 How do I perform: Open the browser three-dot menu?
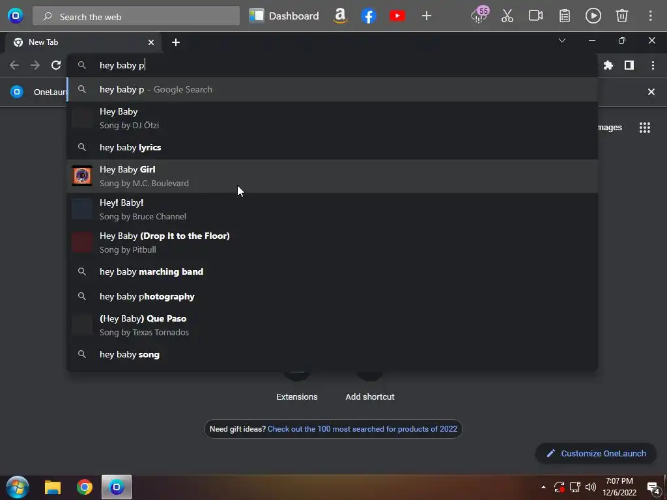pyautogui.click(x=653, y=65)
